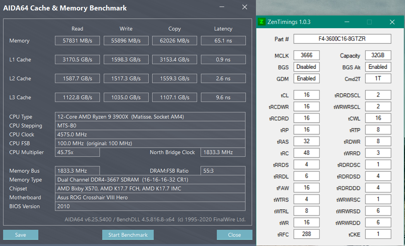The width and height of the screenshot is (405, 246).
Task: Click the Cmd2T field showing 1T
Action: (x=378, y=78)
